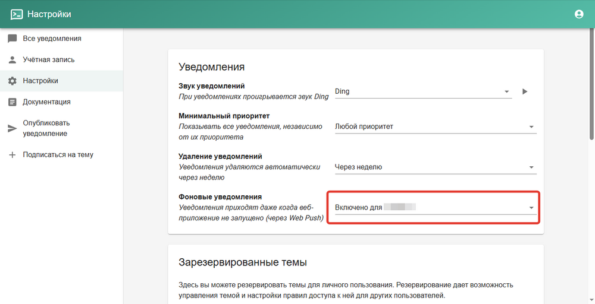The image size is (595, 304).
Task: Play the Ding notification sound preview
Action: 524,91
